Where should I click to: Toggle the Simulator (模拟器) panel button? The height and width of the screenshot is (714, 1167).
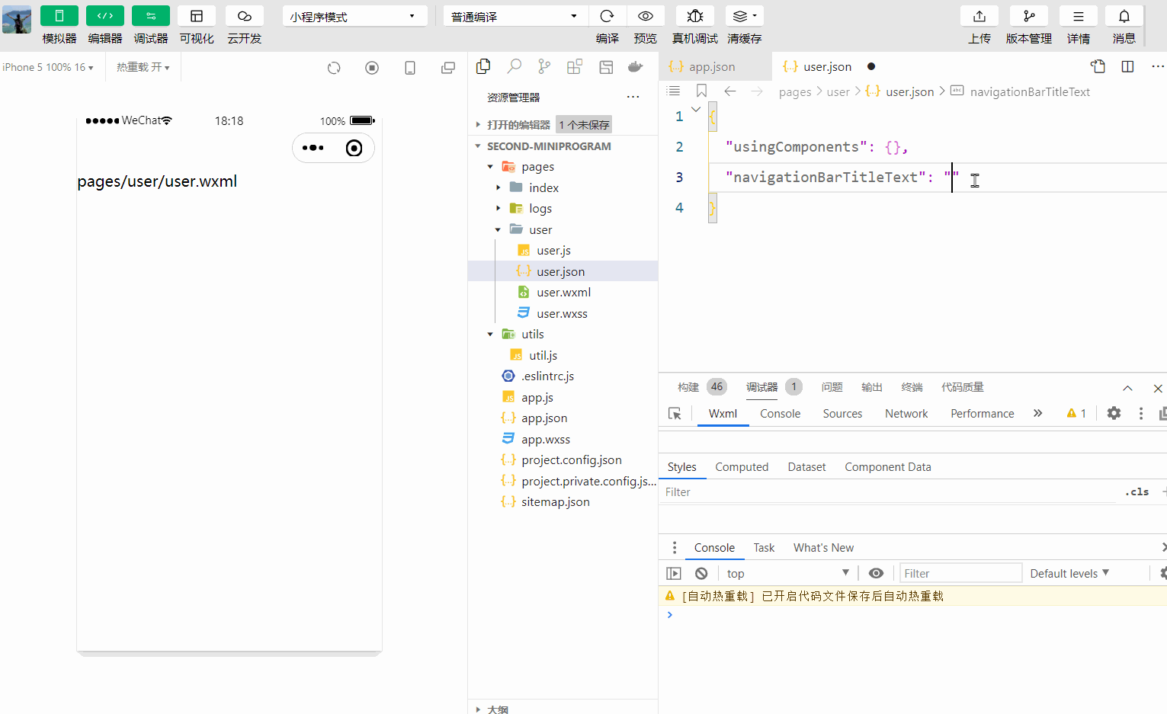pos(59,16)
